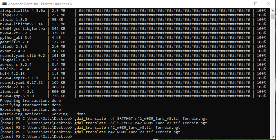
Task: Click the progress bar for libgdal-3.4.1
Action: 164,60
